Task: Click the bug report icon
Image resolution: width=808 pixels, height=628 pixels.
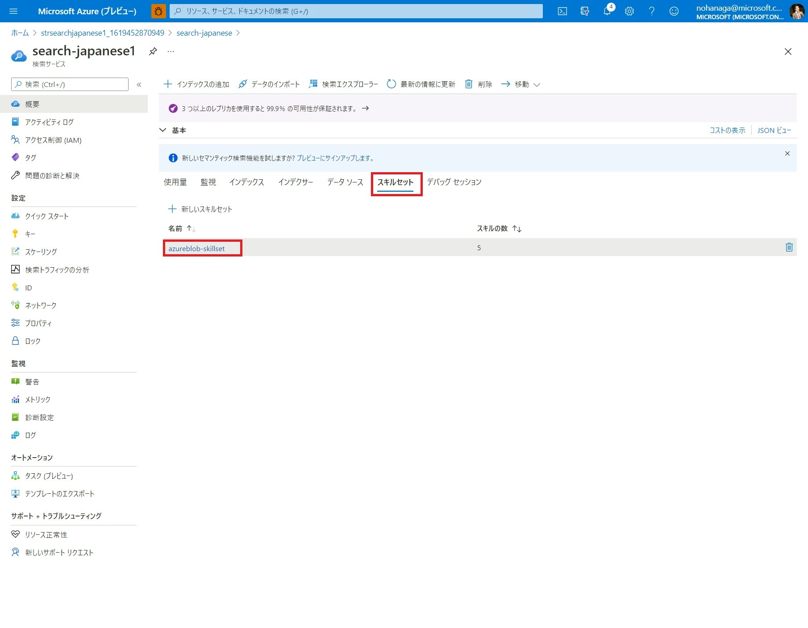Action: [158, 11]
